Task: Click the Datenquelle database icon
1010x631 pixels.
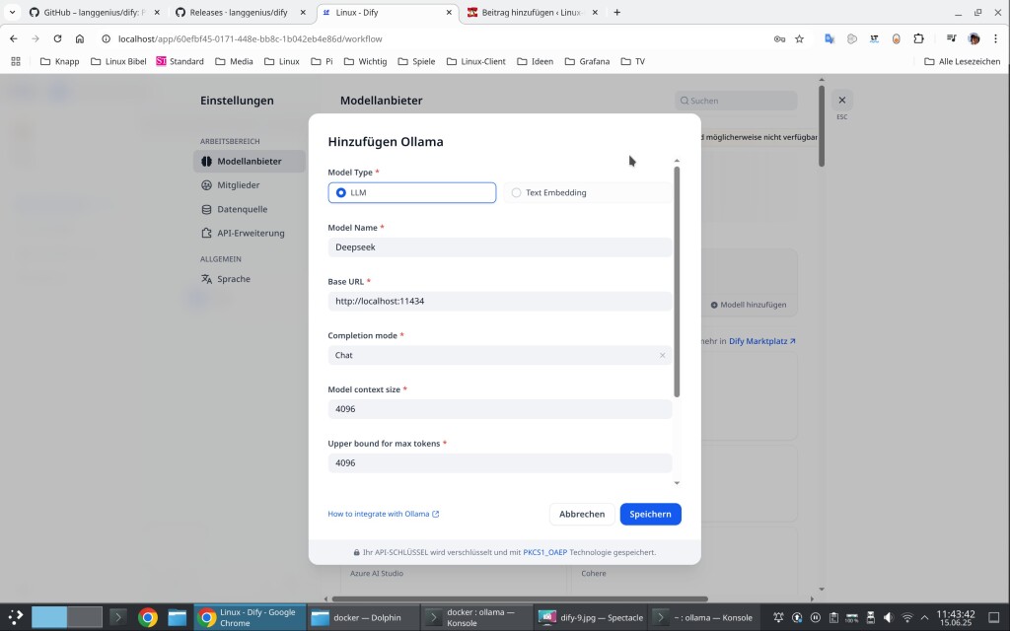Action: tap(206, 209)
